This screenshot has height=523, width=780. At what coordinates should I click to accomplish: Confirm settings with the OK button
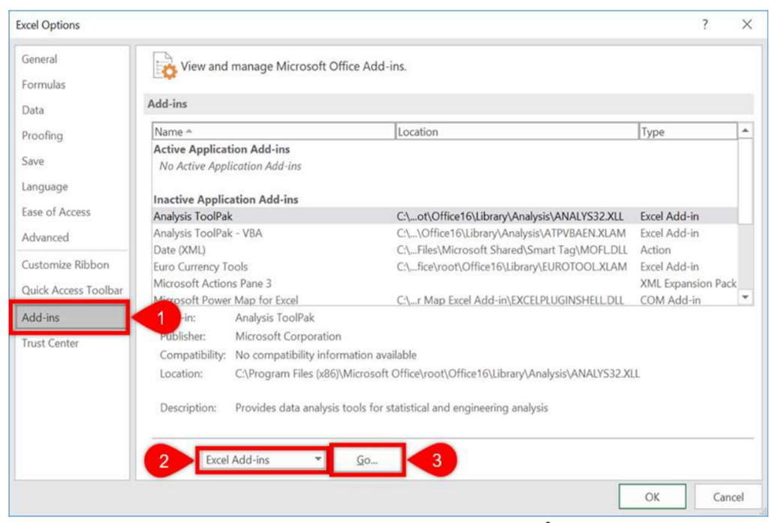point(652,497)
